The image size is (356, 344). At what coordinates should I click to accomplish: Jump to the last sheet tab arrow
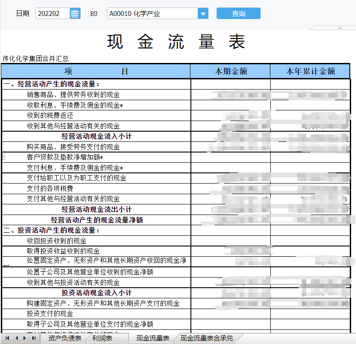tap(34, 338)
